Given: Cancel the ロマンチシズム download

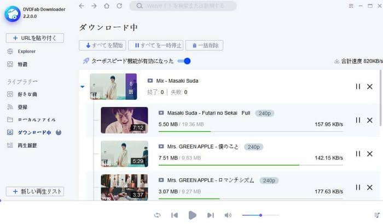Looking at the screenshot, I should (x=370, y=187).
